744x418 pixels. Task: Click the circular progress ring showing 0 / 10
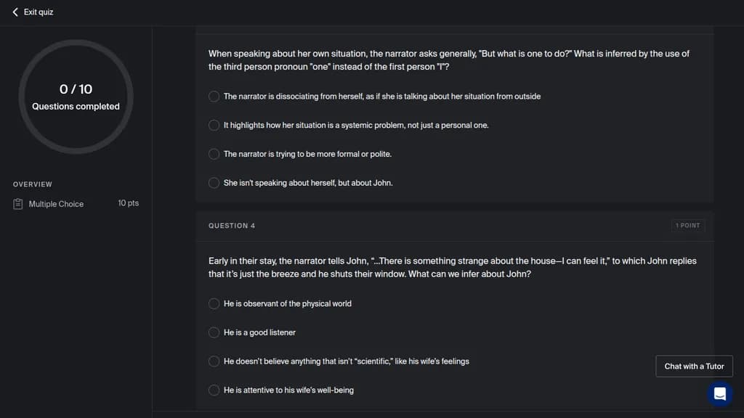[76, 97]
